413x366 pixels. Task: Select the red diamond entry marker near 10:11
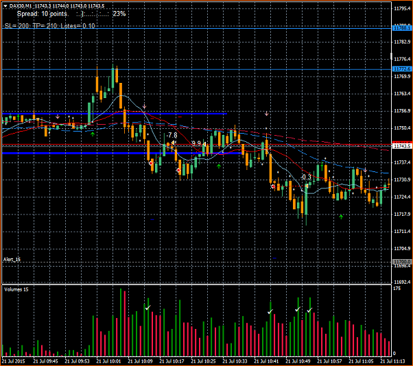pyautogui.click(x=151, y=163)
